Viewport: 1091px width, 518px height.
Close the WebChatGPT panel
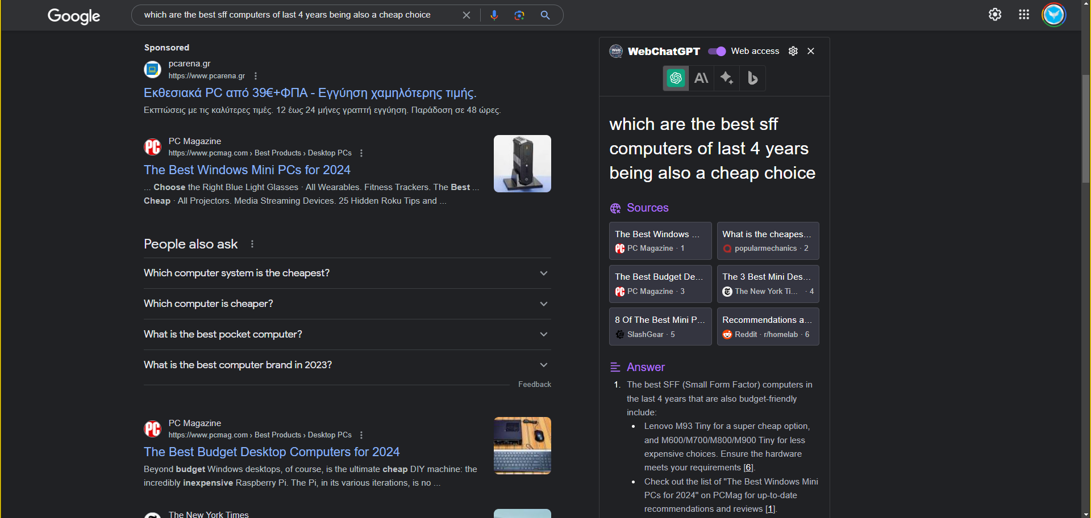[811, 51]
